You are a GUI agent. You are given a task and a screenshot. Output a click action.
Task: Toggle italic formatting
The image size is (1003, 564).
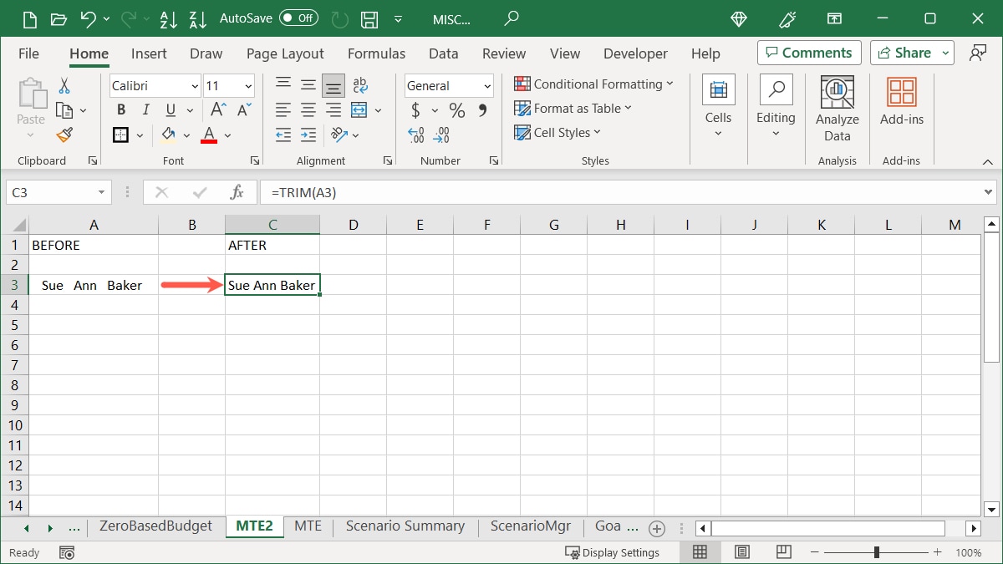click(144, 109)
